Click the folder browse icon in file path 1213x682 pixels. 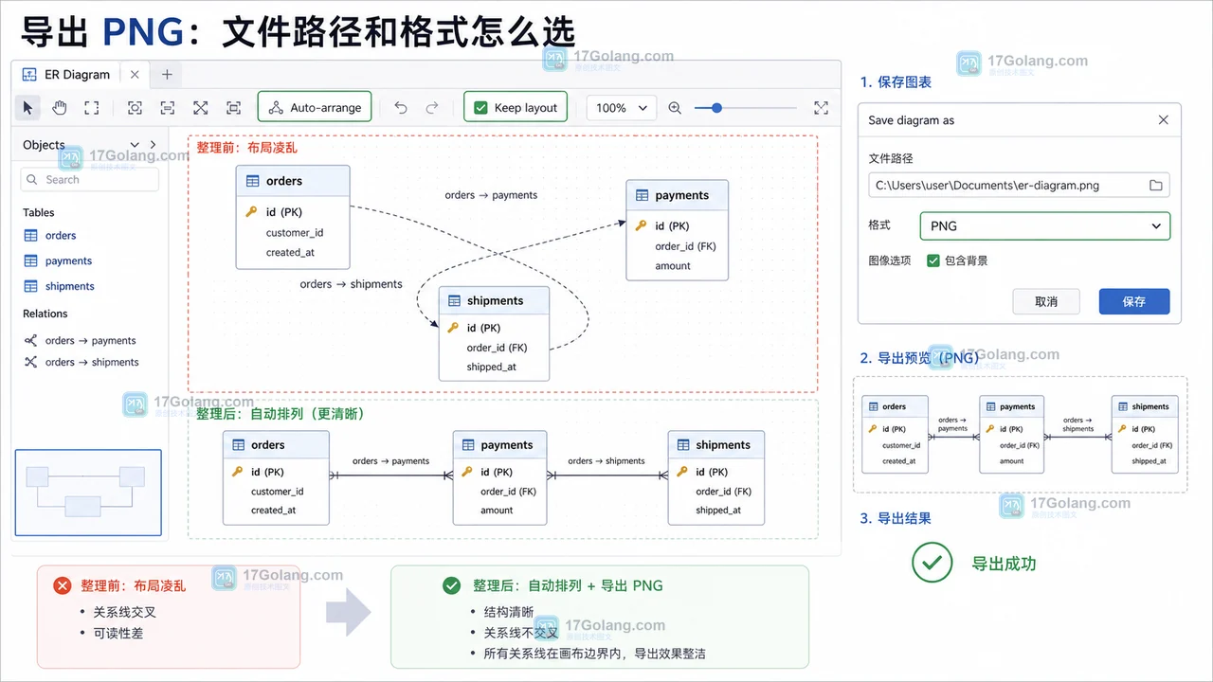point(1155,186)
